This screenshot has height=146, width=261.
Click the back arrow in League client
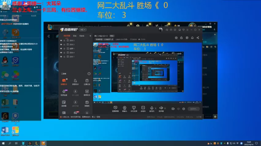tap(49, 36)
